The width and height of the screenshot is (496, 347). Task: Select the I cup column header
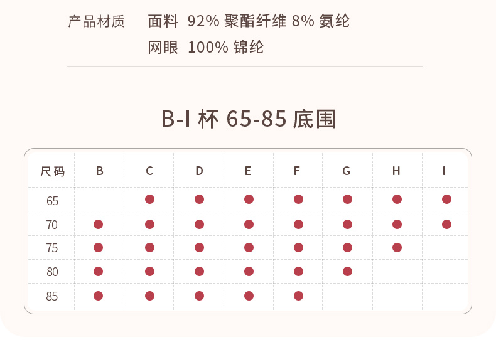click(444, 171)
